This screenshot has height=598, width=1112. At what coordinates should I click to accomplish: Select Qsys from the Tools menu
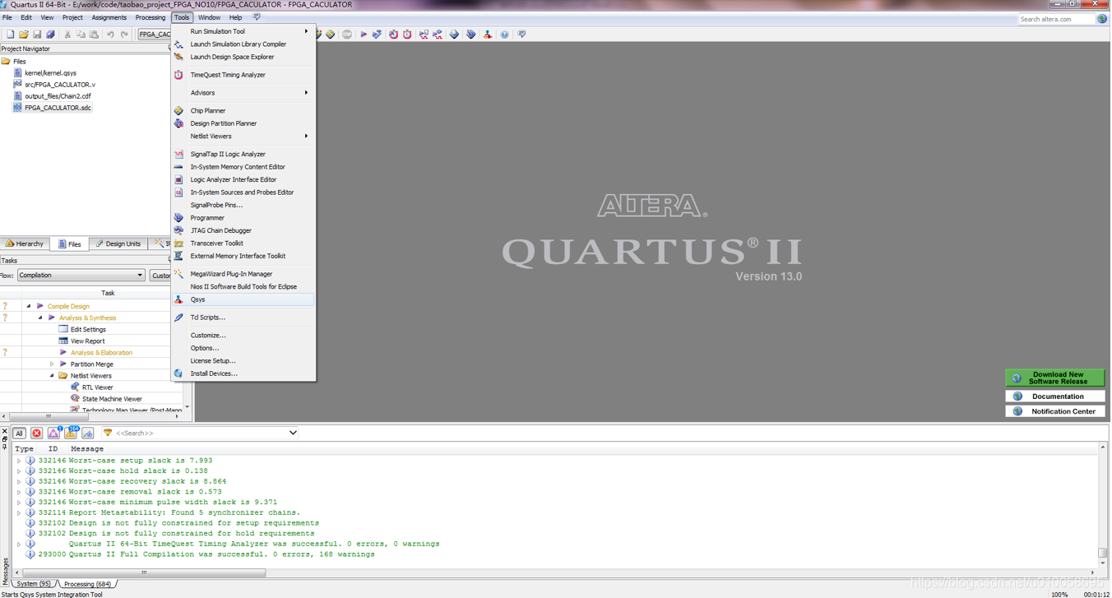(243, 299)
